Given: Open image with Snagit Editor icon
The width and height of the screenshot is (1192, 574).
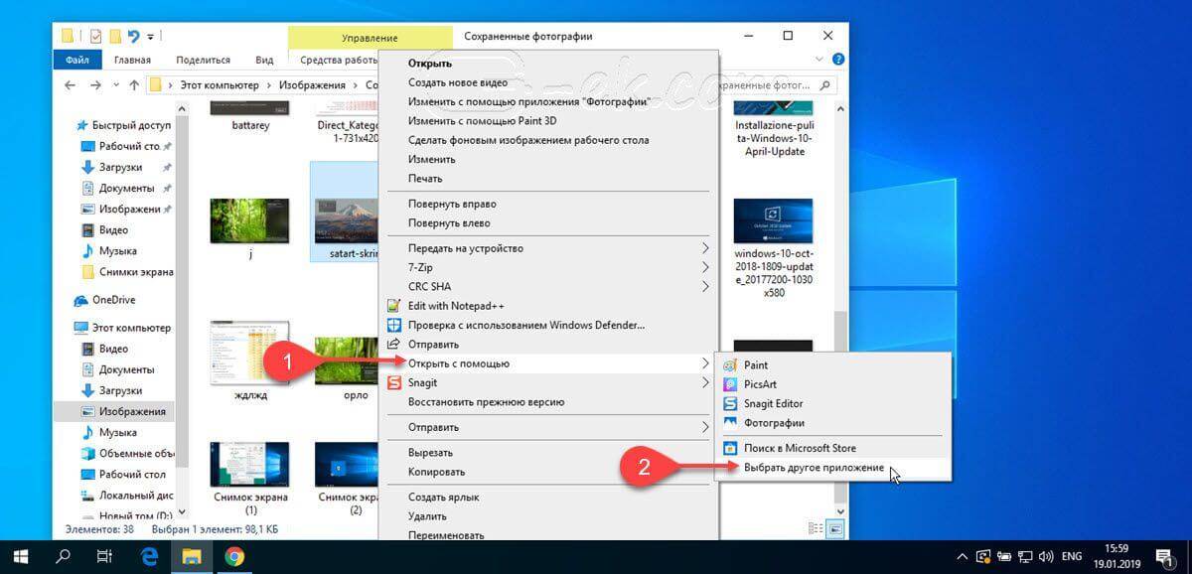Looking at the screenshot, I should tap(731, 404).
